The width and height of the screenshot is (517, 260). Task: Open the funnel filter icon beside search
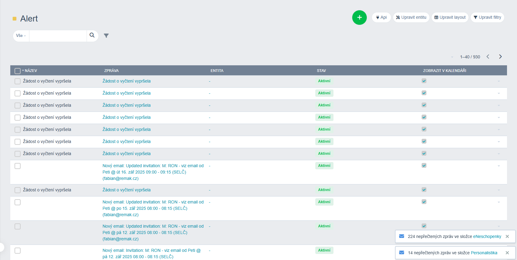click(106, 36)
